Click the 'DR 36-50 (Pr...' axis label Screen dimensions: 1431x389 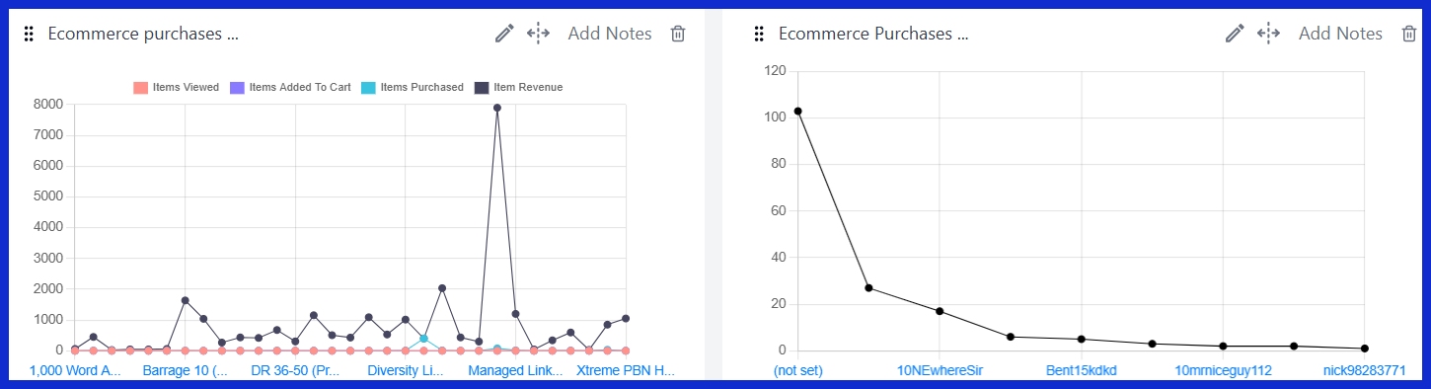(x=295, y=371)
